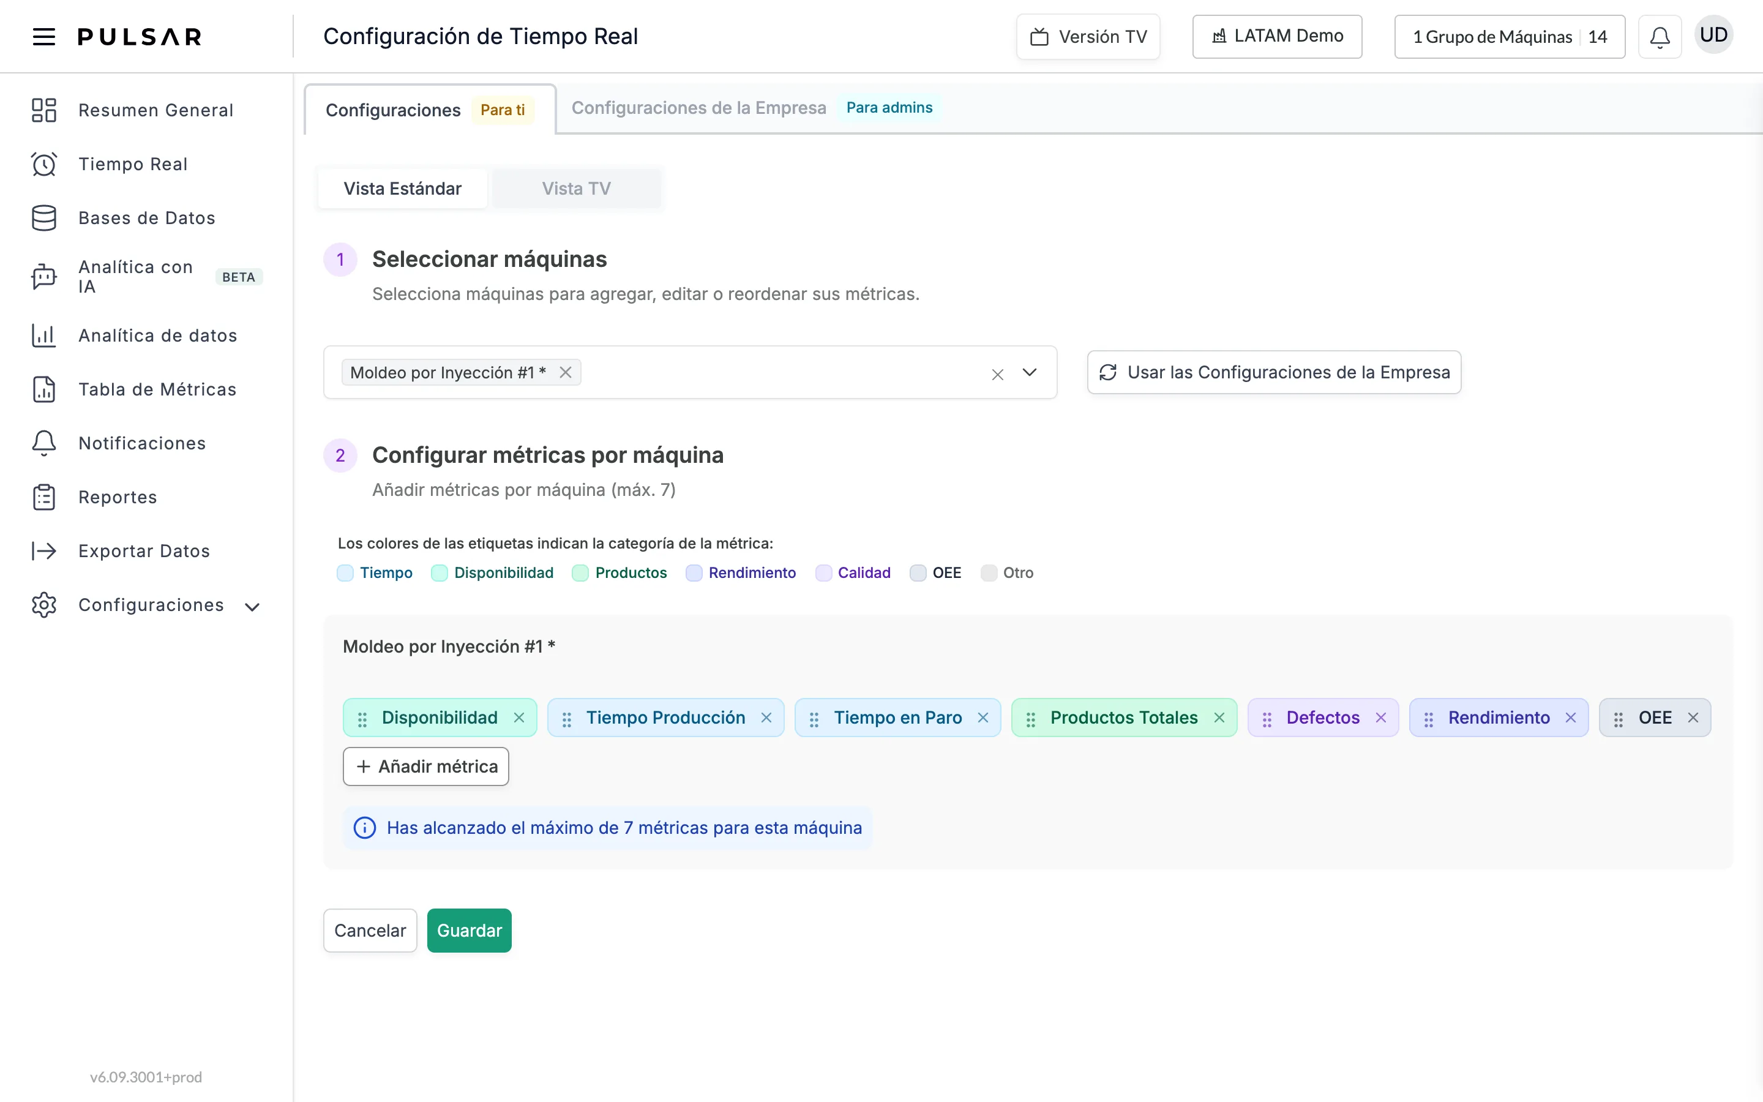Open Notificaciones in the sidebar

[146, 443]
